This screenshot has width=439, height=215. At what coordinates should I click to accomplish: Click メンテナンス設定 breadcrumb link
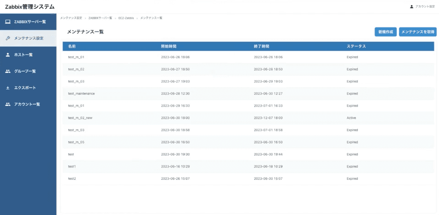[71, 18]
